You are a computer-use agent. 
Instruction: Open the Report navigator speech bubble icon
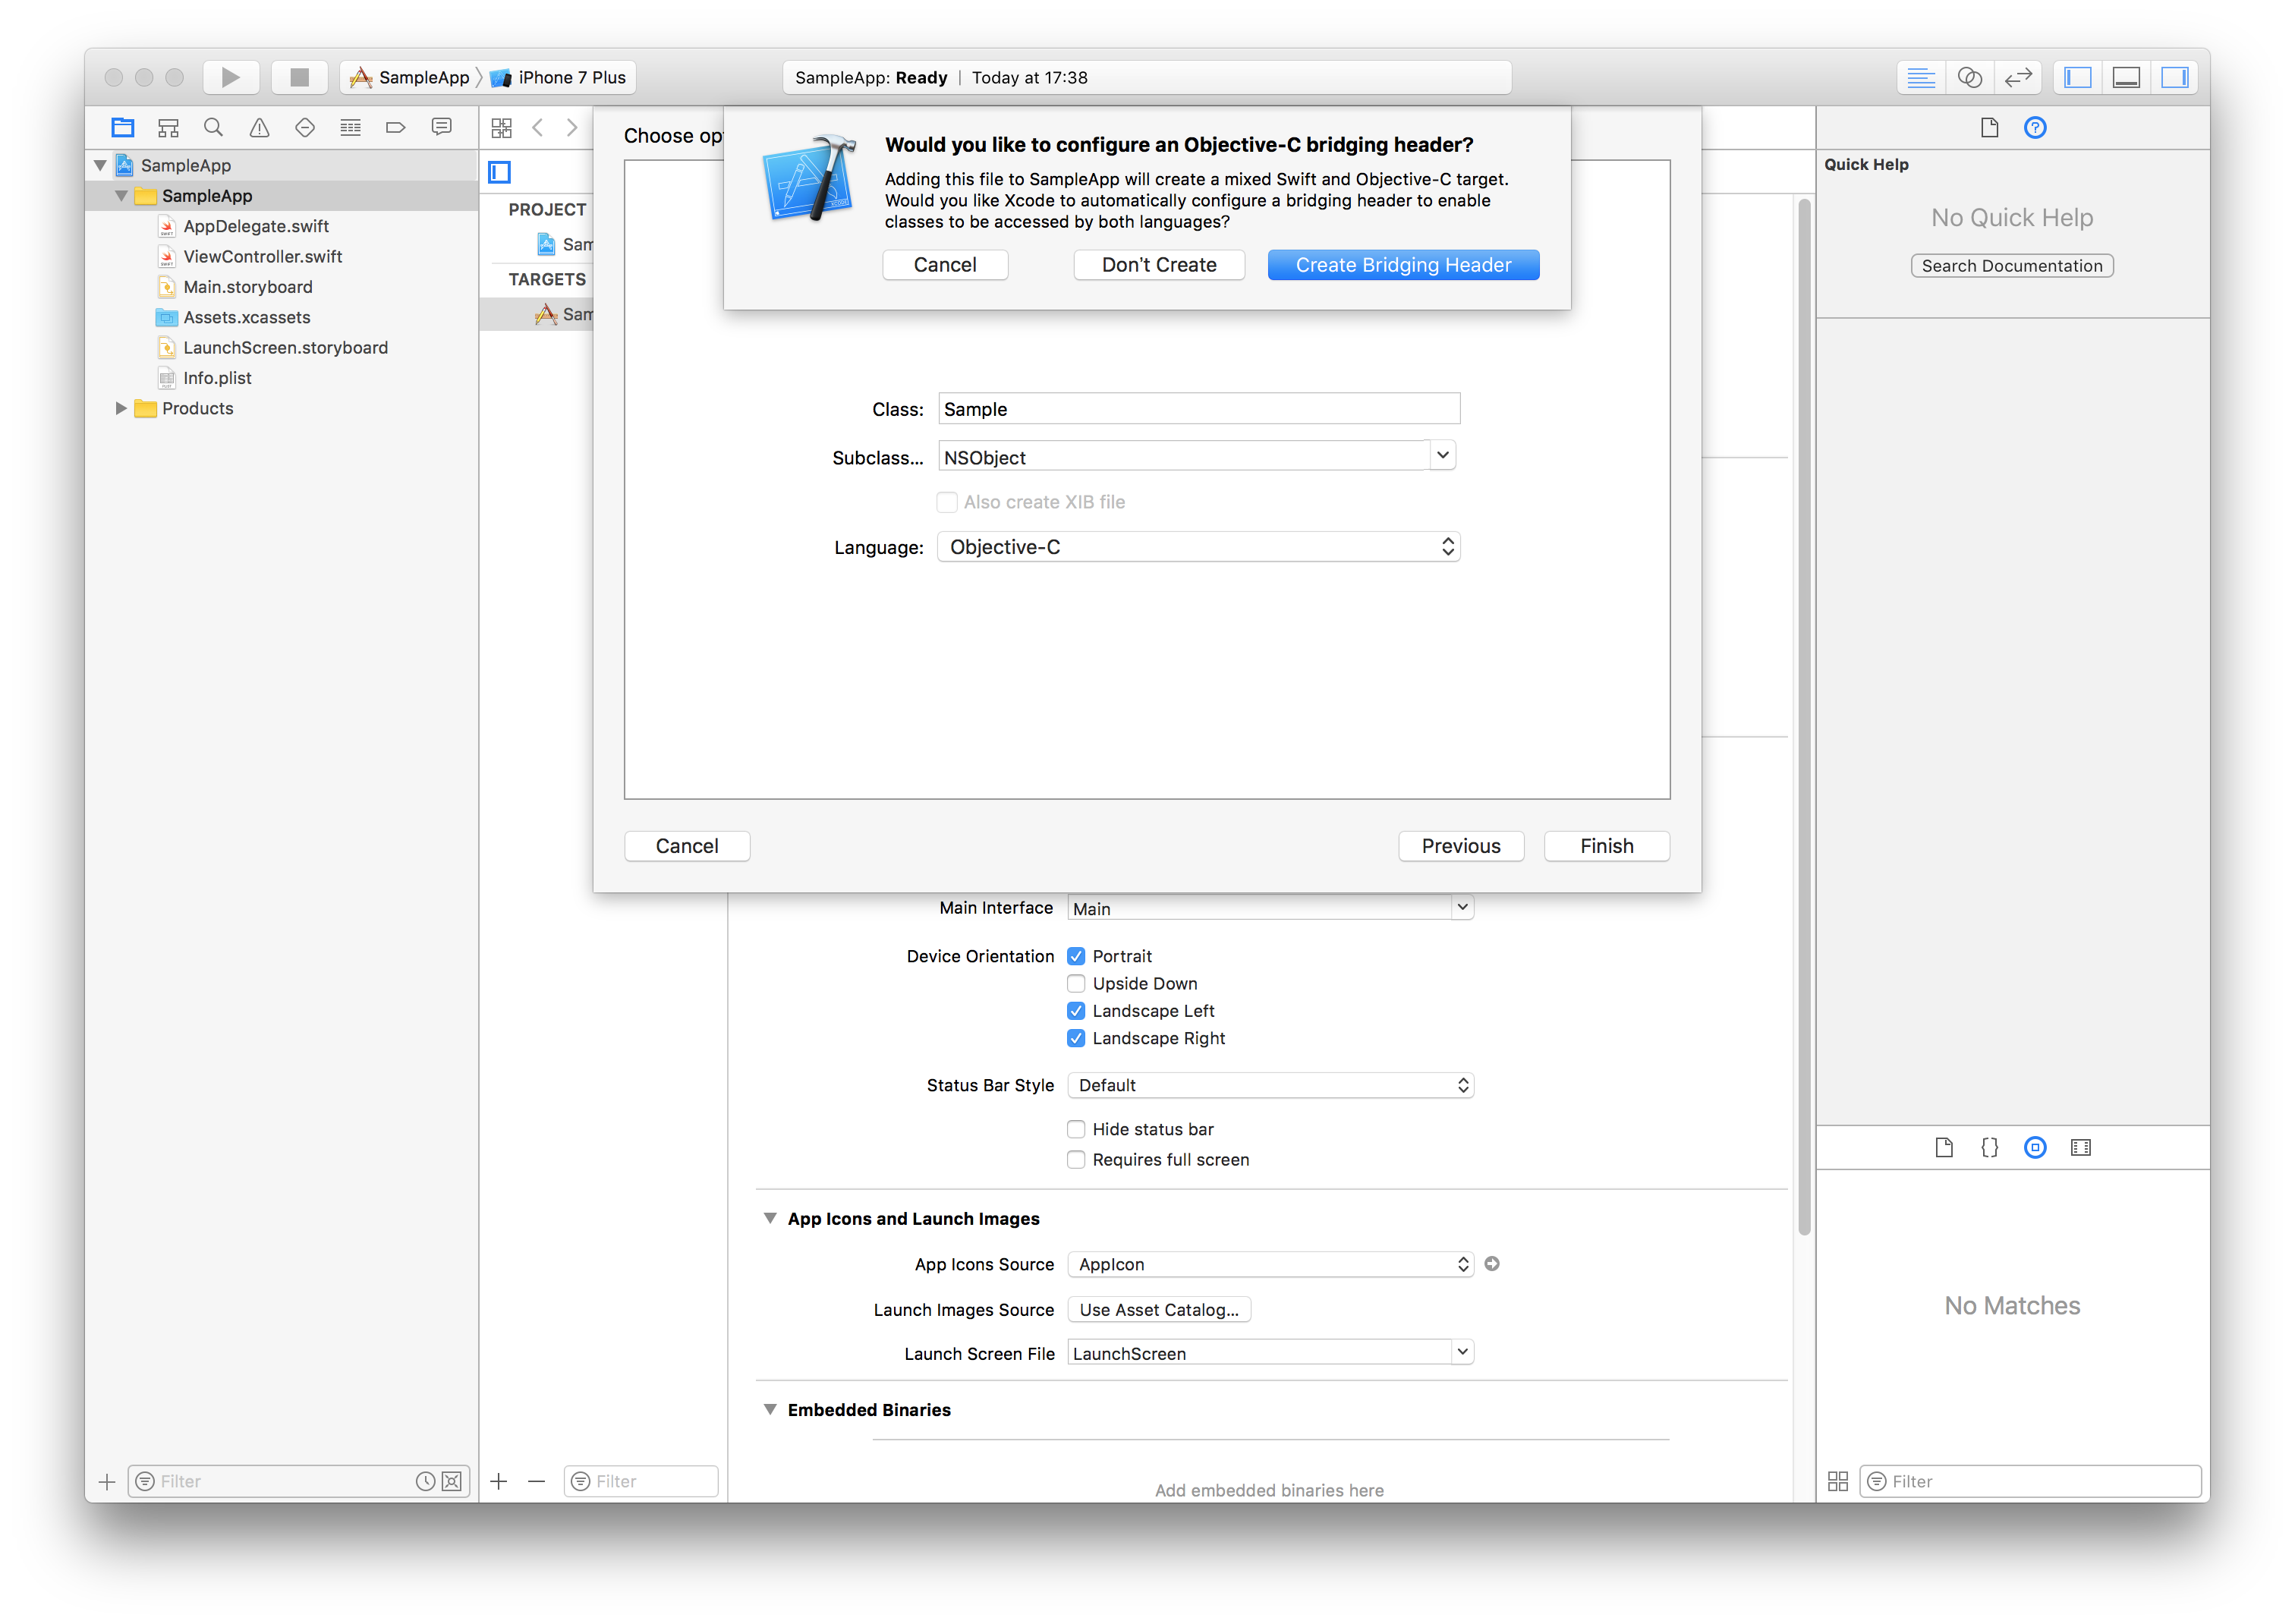coord(442,127)
